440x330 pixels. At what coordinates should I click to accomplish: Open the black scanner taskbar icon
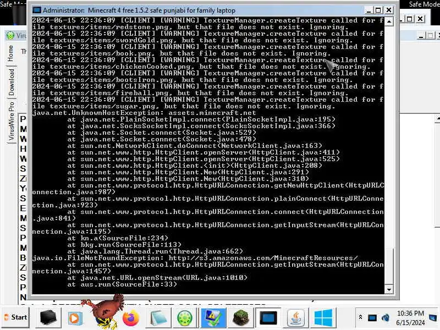(48, 318)
